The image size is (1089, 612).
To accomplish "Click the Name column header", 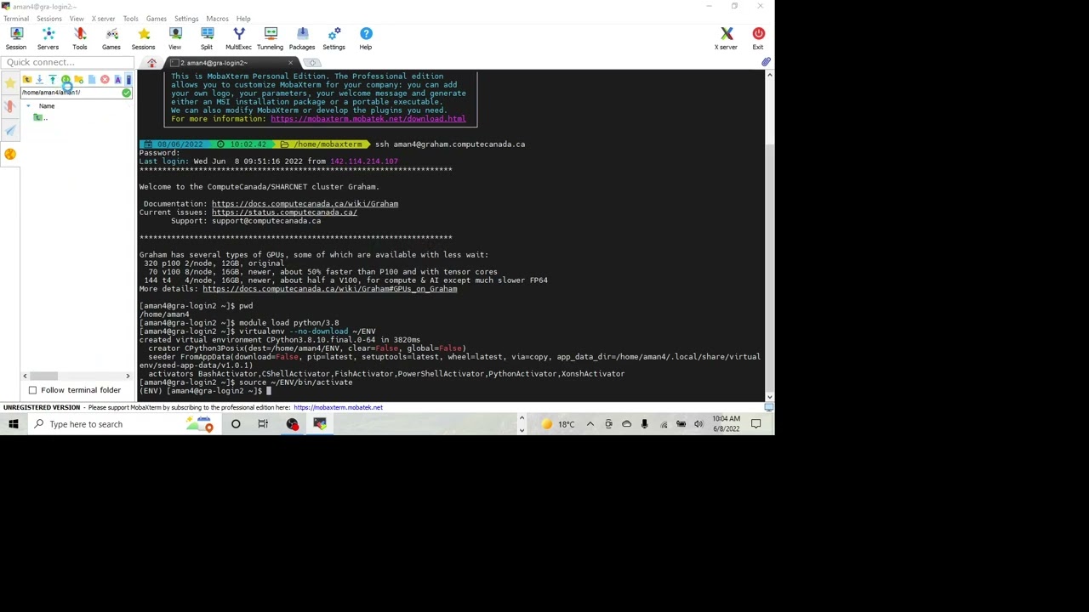I will [47, 106].
